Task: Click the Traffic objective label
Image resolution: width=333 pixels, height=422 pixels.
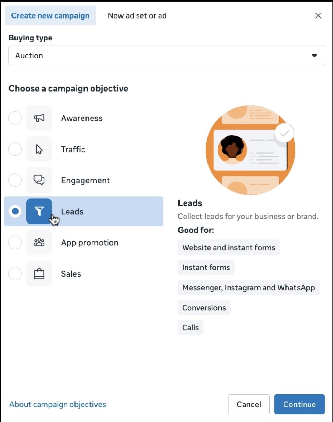Action: click(x=73, y=149)
